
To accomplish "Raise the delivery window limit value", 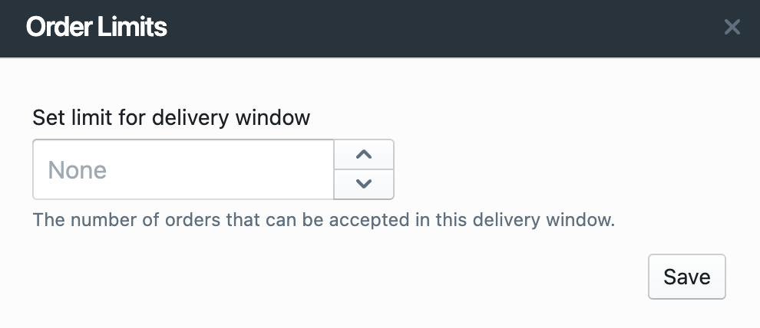I will click(x=364, y=154).
